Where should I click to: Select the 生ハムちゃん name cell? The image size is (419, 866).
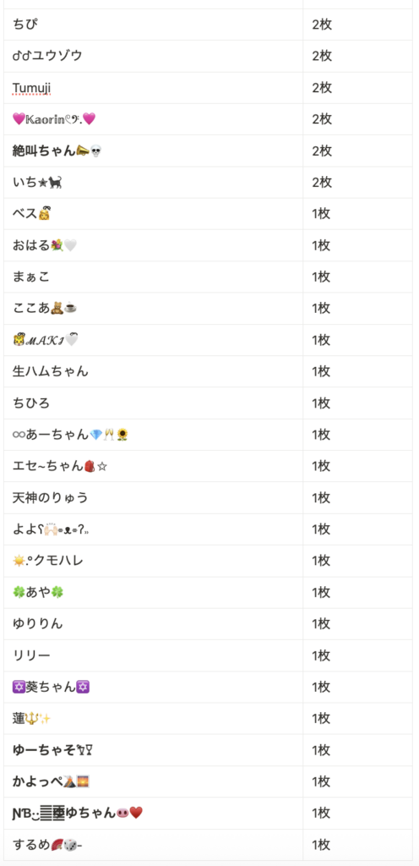pos(153,371)
